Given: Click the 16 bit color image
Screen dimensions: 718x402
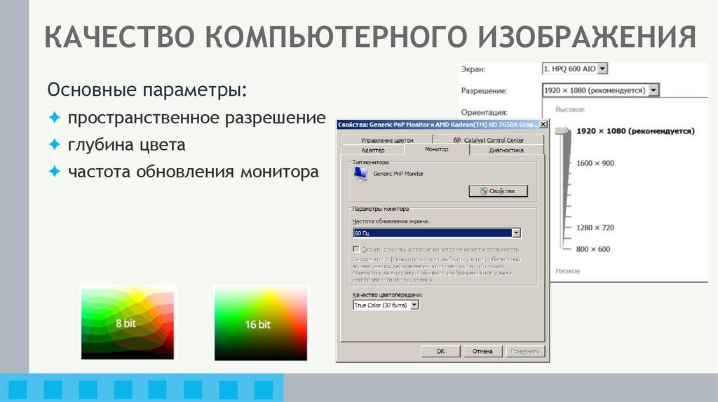Looking at the screenshot, I should 261,324.
